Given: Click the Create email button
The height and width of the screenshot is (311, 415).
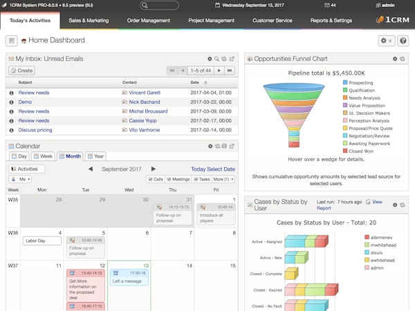Looking at the screenshot, I should [x=21, y=70].
